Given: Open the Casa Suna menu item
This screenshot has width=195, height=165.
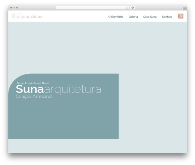Looking at the screenshot, I should coord(150,17).
